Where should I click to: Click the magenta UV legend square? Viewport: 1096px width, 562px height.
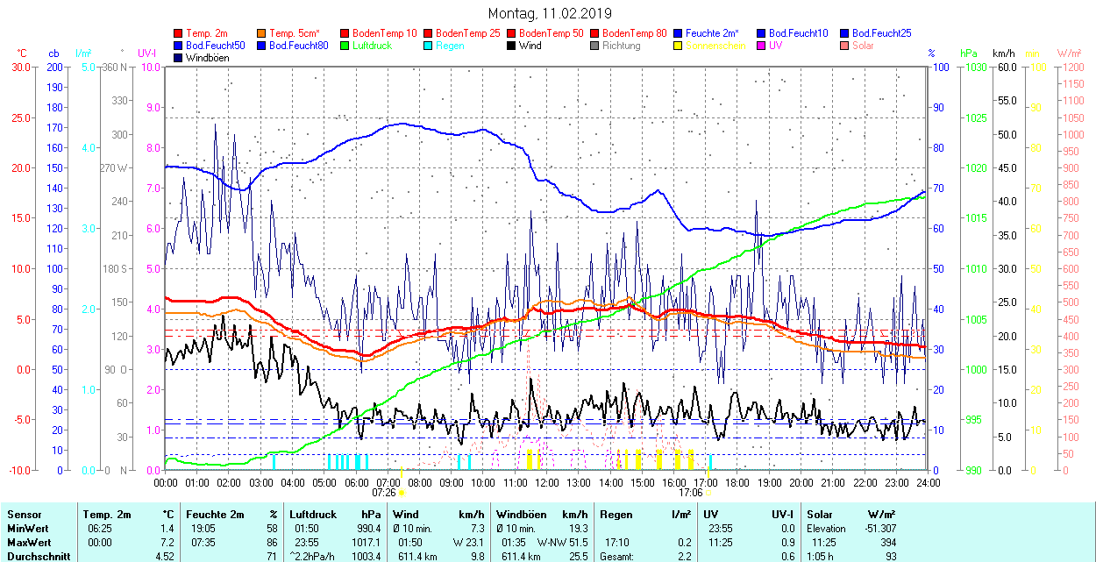tap(762, 46)
